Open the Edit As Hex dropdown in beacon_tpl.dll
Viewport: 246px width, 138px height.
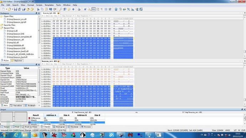pyautogui.click(x=53, y=16)
